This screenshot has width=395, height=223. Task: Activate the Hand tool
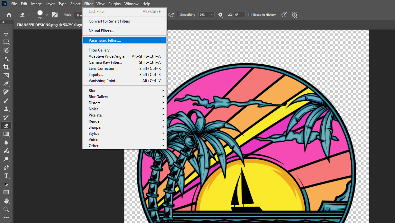click(6, 201)
